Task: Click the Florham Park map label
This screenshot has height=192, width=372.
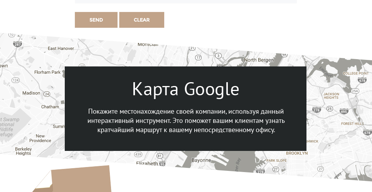Action: coord(47,72)
